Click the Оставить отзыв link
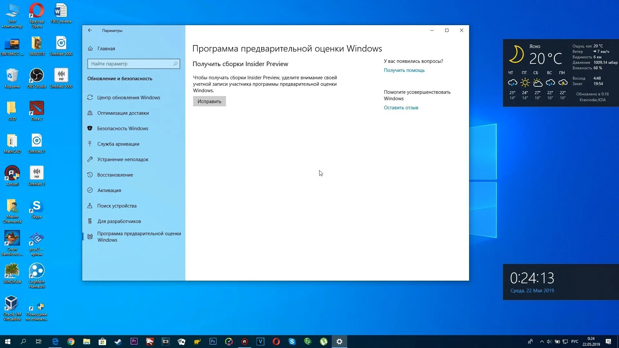Viewport: 619px width, 348px height. tap(401, 108)
